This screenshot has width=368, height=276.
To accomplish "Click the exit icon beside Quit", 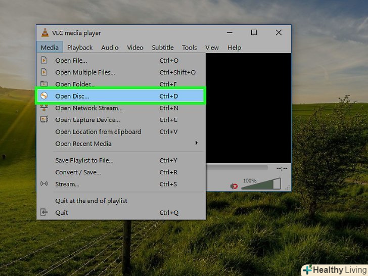I will coord(44,212).
